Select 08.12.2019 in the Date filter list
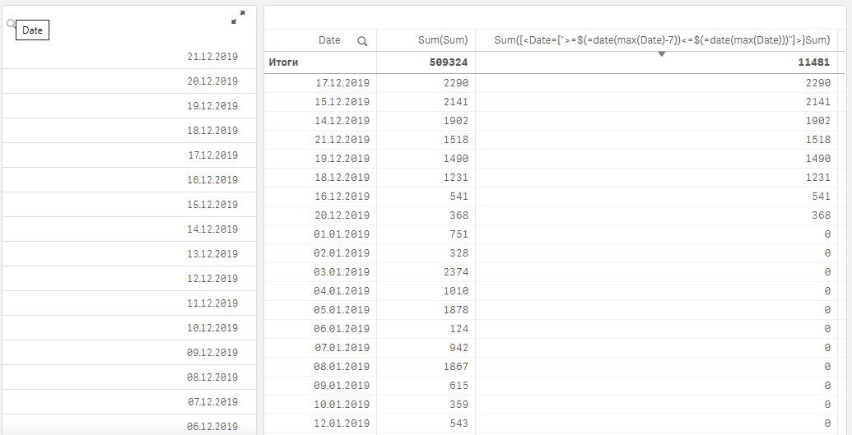Screen dimensions: 852x435 point(212,377)
